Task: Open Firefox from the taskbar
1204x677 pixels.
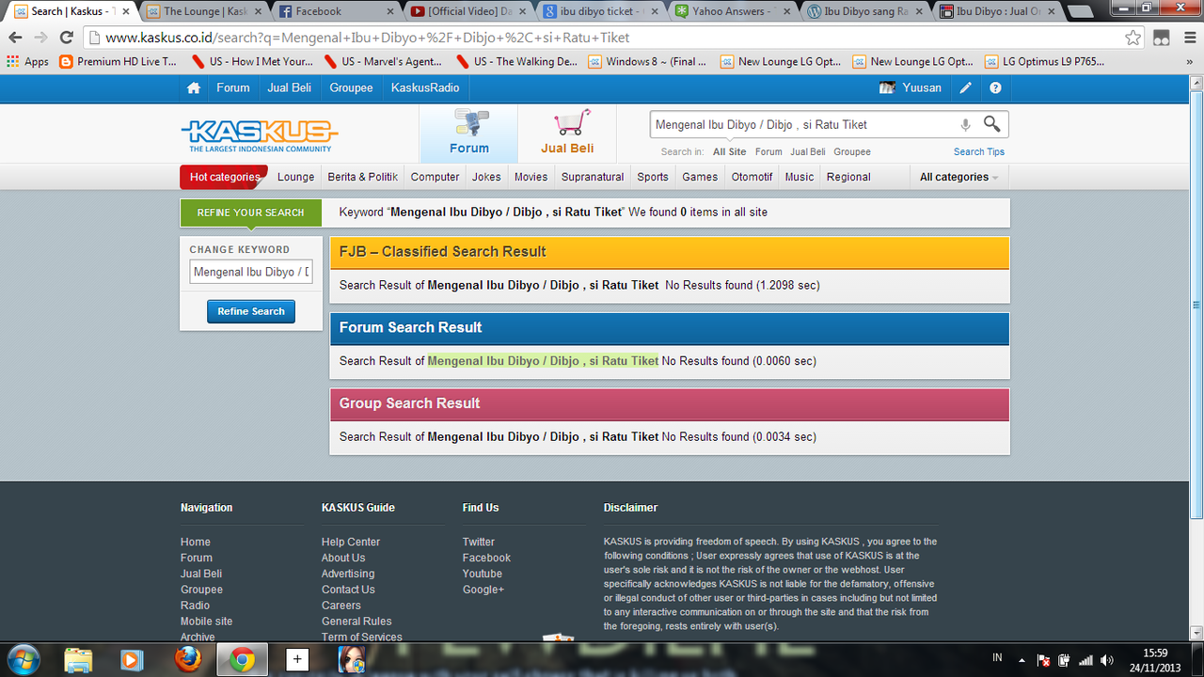Action: pos(188,659)
